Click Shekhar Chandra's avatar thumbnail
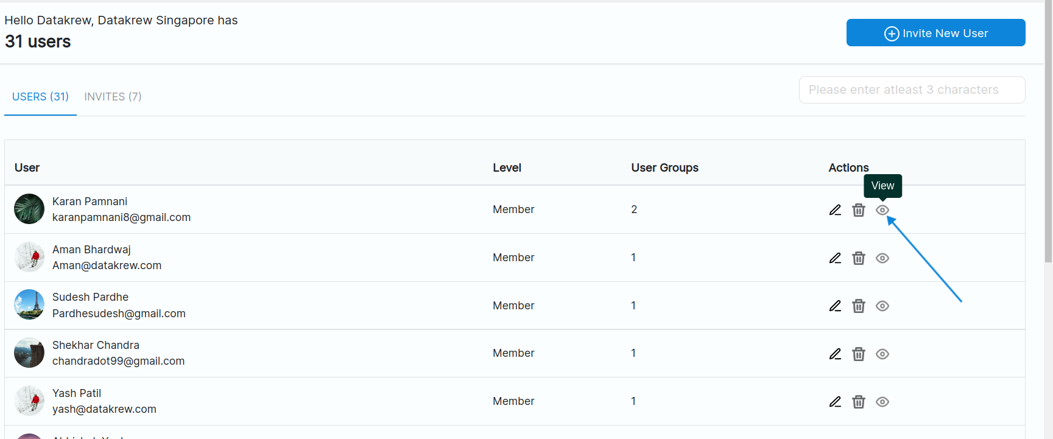Screen dimensions: 1053x439 tap(29, 353)
